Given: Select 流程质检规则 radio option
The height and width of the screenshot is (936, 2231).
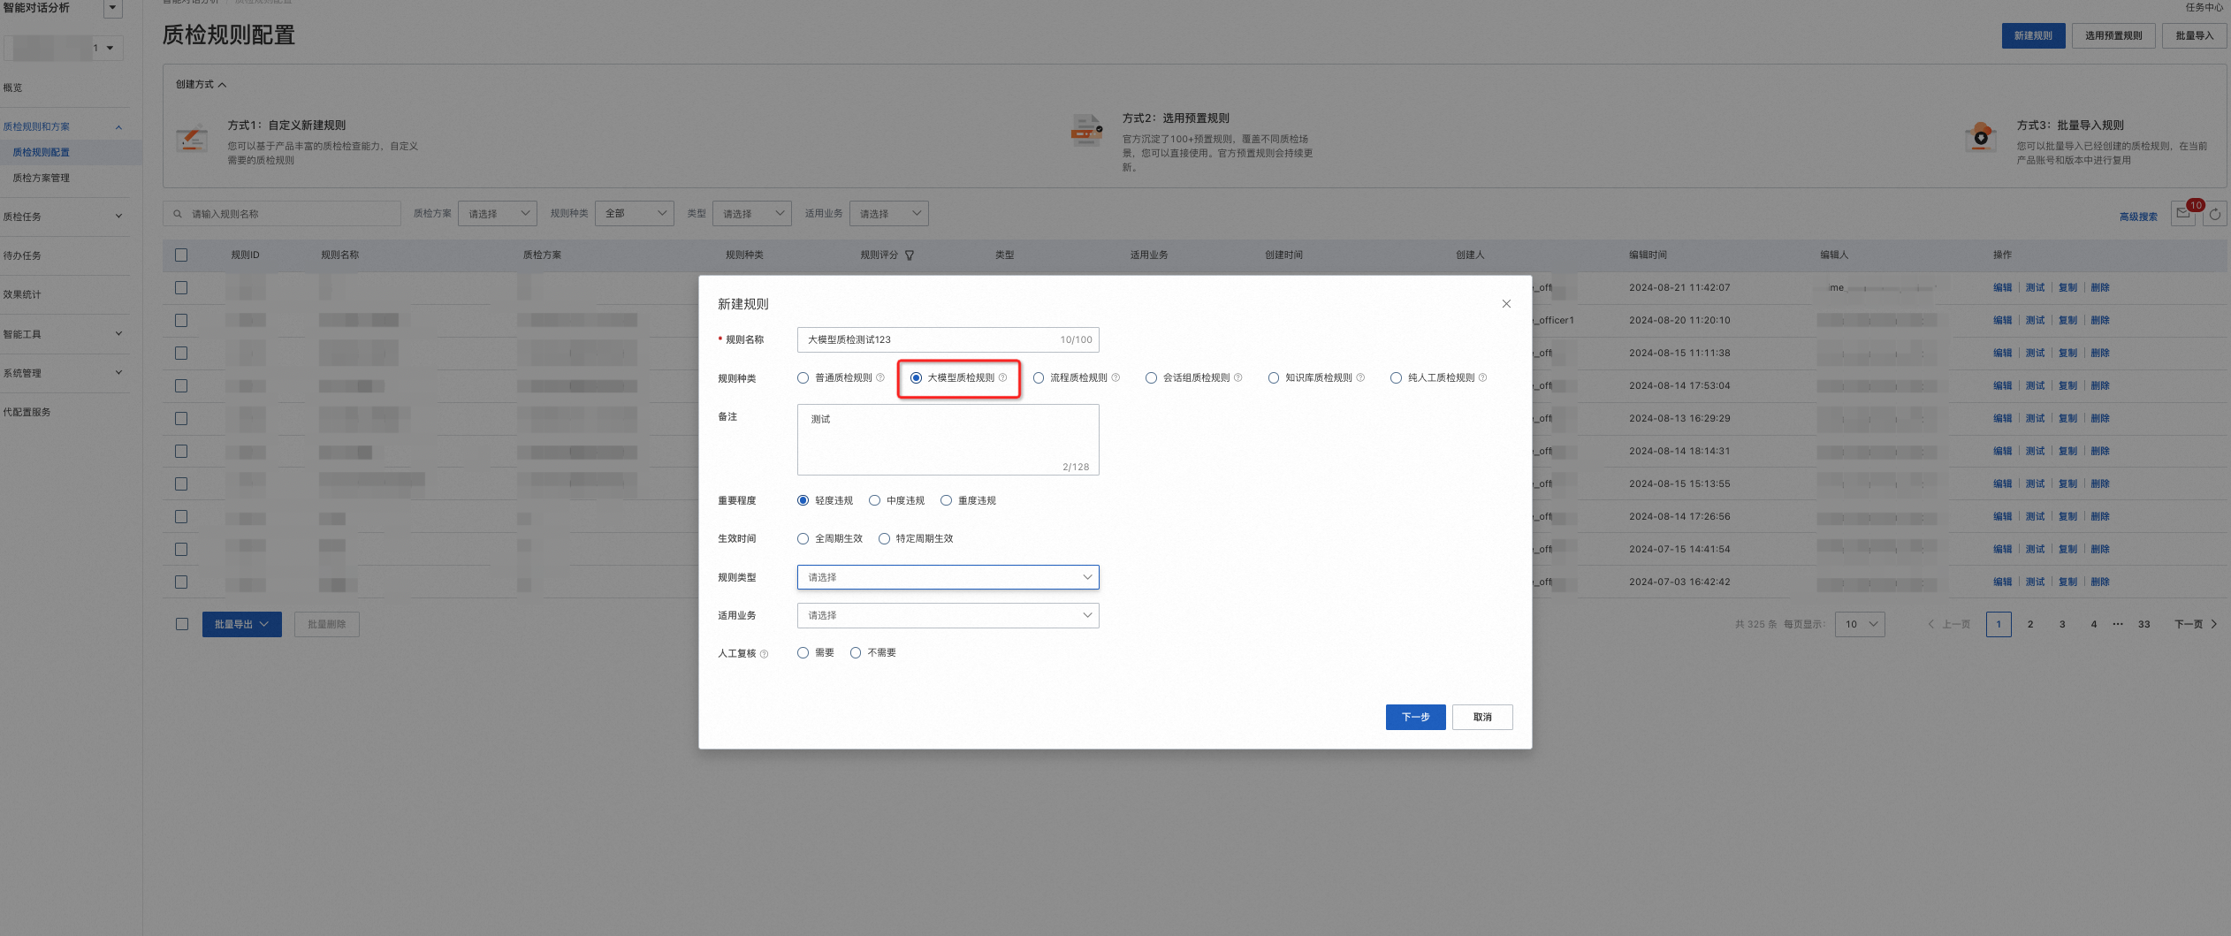Looking at the screenshot, I should coord(1039,377).
